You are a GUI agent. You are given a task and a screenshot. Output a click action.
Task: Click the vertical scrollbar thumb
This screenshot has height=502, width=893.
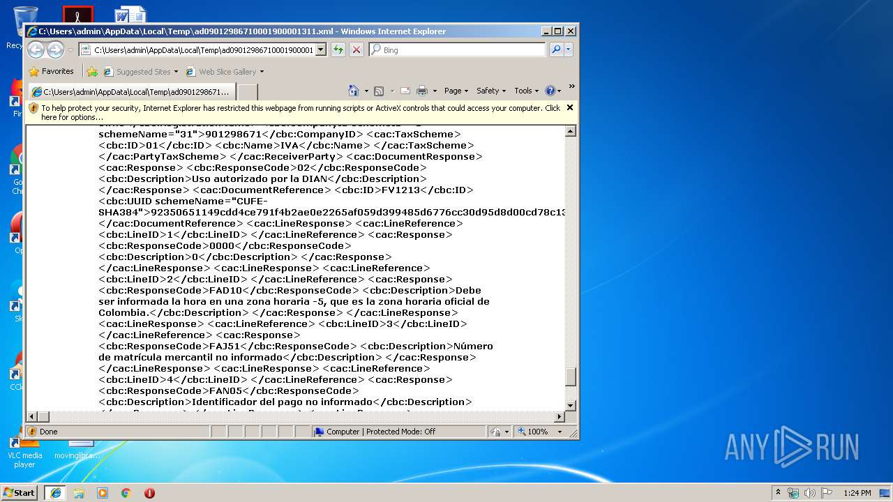pos(570,376)
